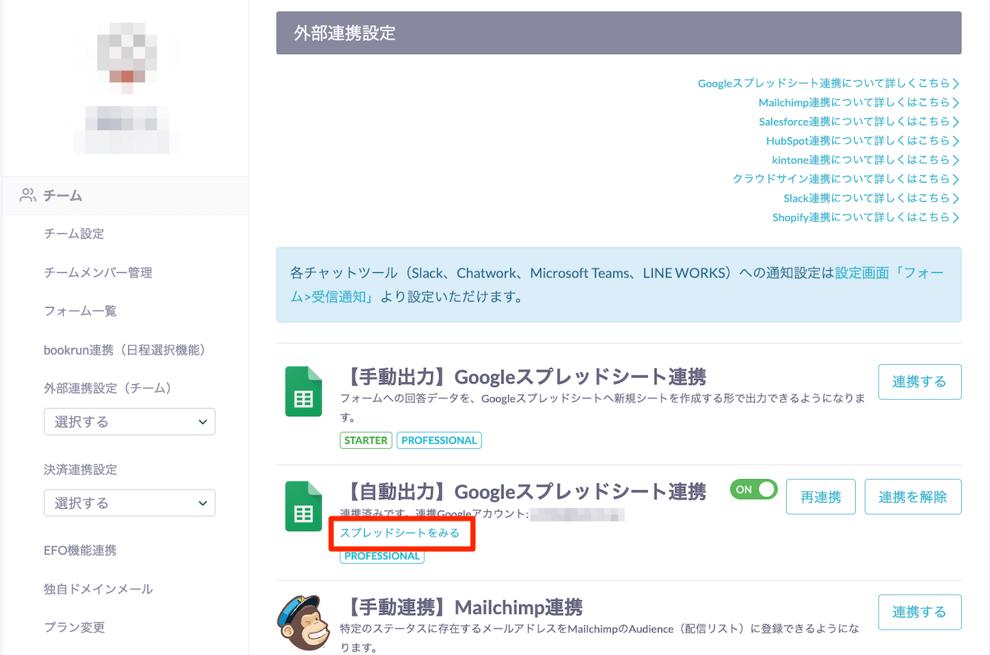Open kintone連携について詳しくはこちら link
Viewport: 990px width, 655px height.
(x=866, y=159)
